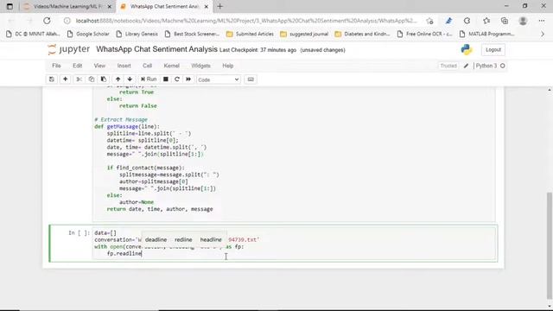Open the DC @ MNNIT Allah... bookmark
This screenshot has height=311, width=553.
coord(33,34)
